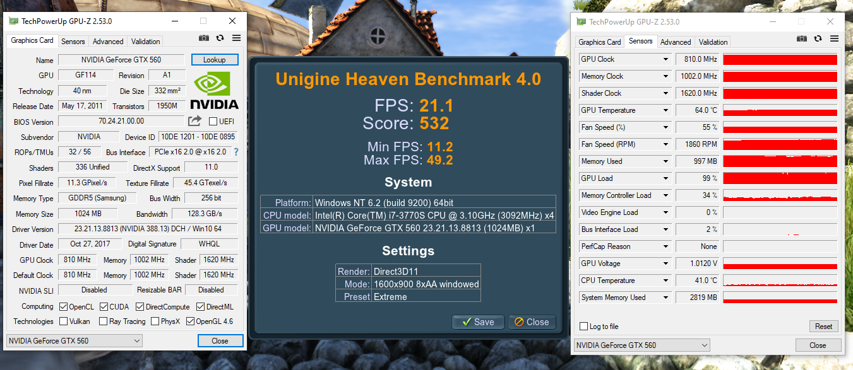Click the Driver Version field value
Screen dimensions: 853x370
[x=148, y=229]
